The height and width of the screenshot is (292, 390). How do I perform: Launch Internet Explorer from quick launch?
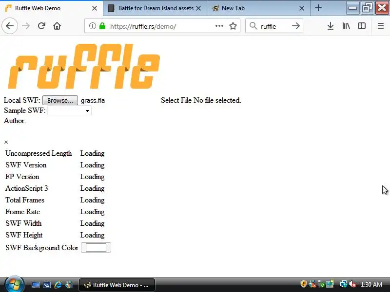point(58,285)
